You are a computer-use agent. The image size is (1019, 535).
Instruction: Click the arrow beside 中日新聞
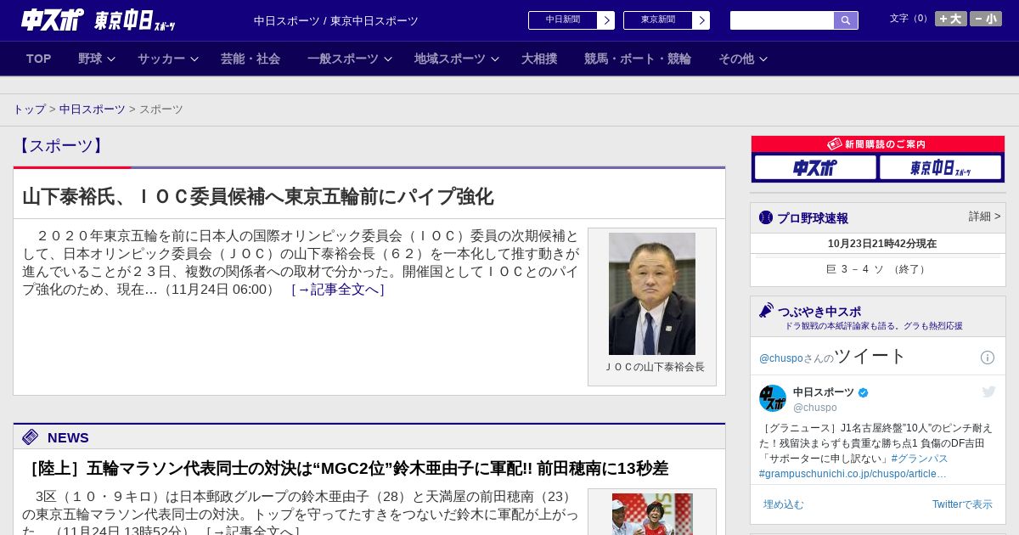point(606,20)
